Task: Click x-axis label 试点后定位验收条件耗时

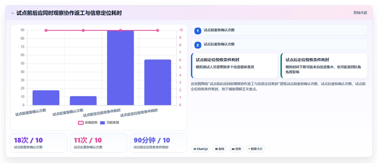Action: pyautogui.click(x=139, y=113)
